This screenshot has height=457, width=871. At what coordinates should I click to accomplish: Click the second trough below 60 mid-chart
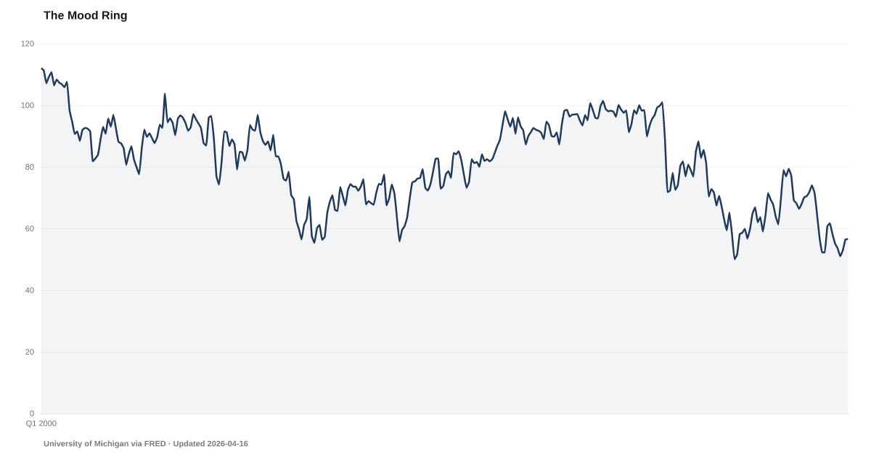(399, 232)
